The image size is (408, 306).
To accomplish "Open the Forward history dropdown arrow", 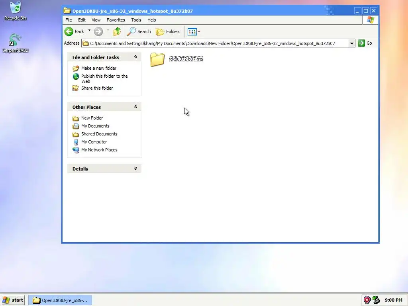I will [x=108, y=30].
